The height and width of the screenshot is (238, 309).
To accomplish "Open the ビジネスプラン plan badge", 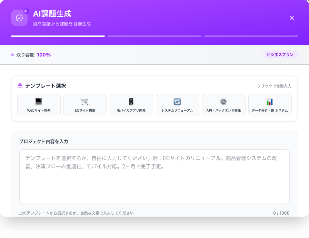I will 280,55.
